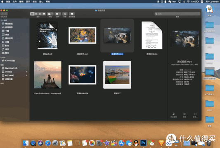Open the 显示 (View) menu

pyautogui.click(x=28, y=2)
